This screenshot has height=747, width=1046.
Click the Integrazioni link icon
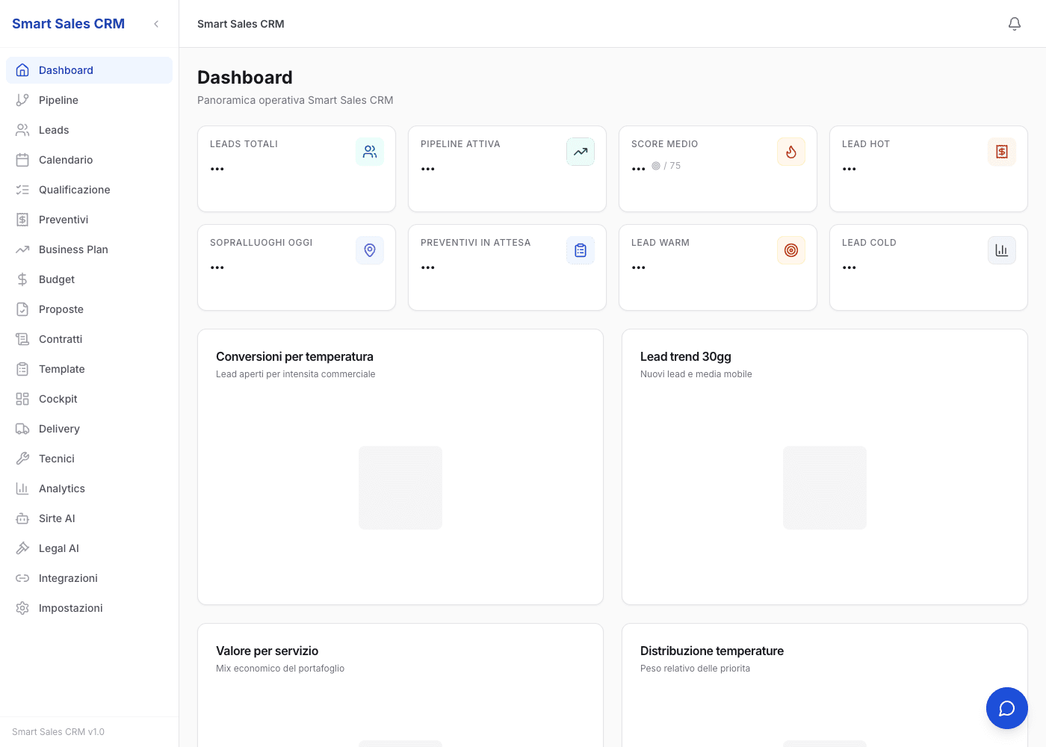coord(22,578)
